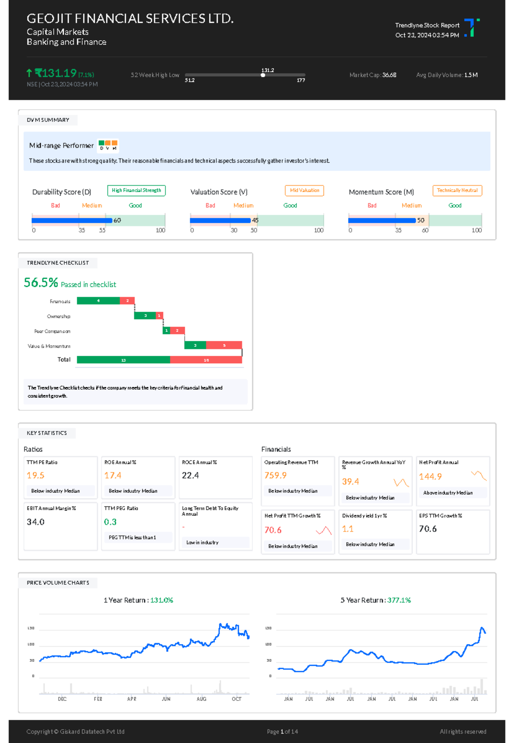Click the green Total checklist bar
Screen dimensions: 514x743
pyautogui.click(x=124, y=360)
